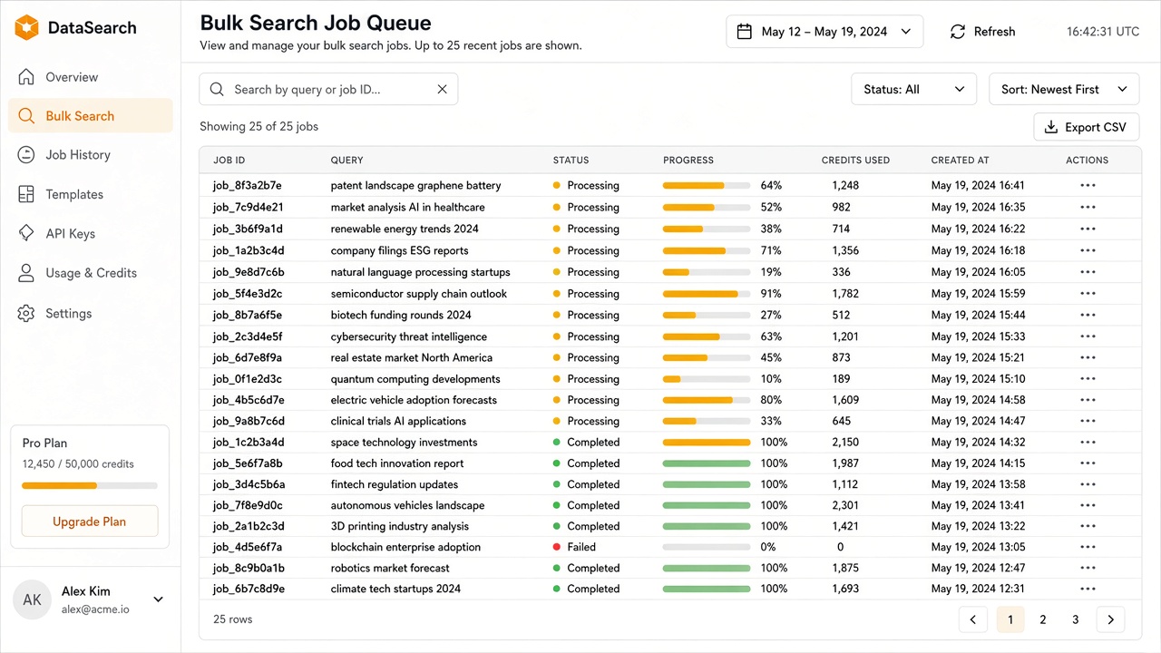Open the date range May 12 – May 19 dropdown
Screen dimensions: 1161x653
[x=824, y=32]
